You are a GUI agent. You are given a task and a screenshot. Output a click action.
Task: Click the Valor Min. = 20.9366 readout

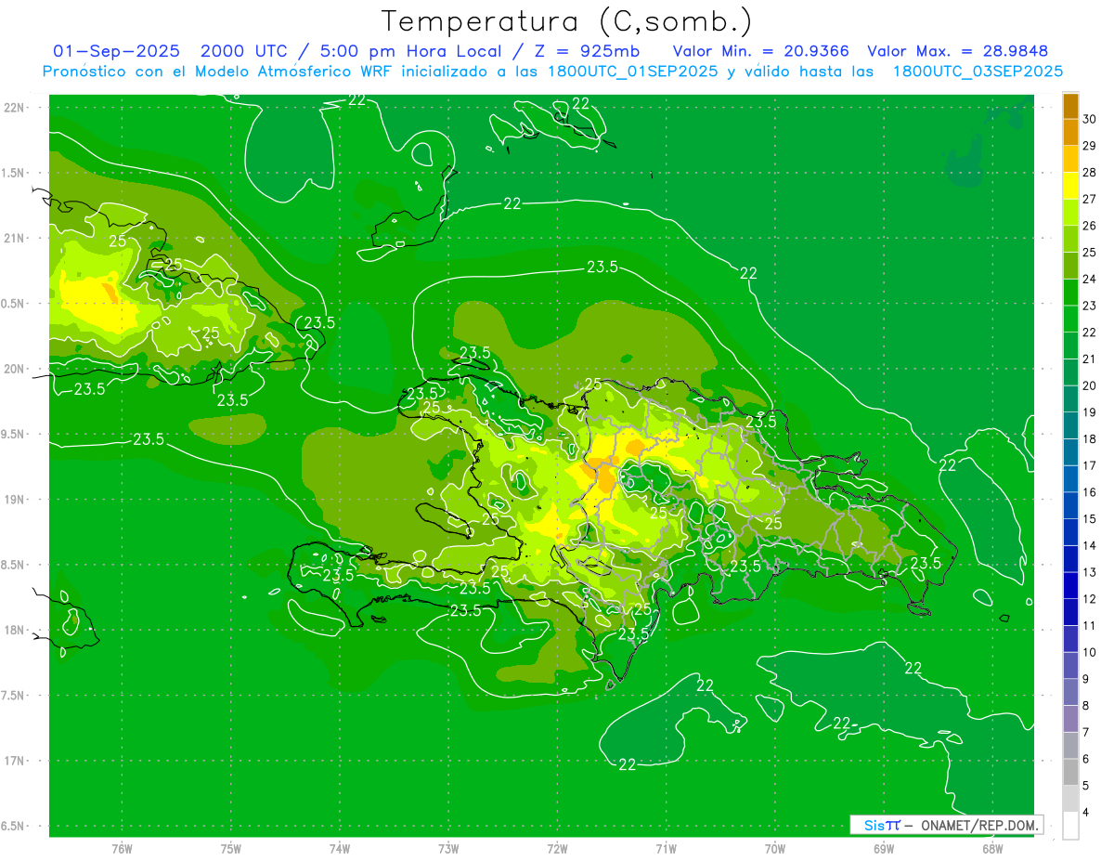[x=760, y=51]
